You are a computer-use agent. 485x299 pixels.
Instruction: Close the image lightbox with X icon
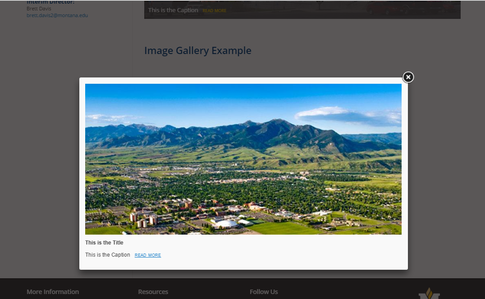point(408,77)
